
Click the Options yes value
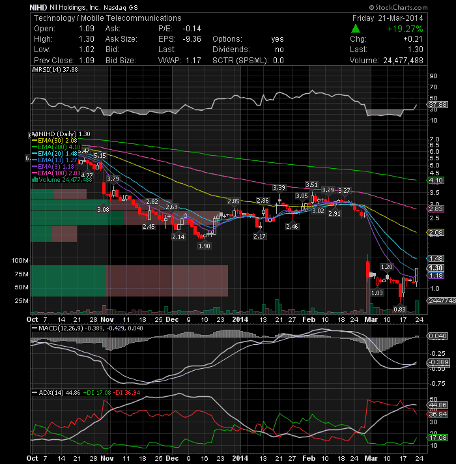click(x=278, y=39)
